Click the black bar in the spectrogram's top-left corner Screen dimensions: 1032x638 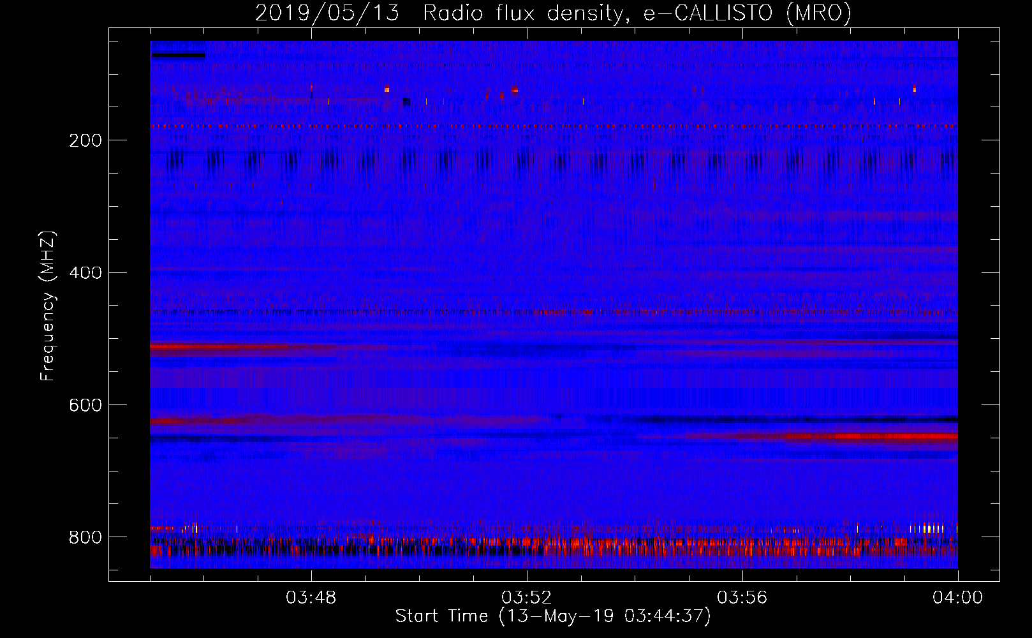click(x=179, y=56)
